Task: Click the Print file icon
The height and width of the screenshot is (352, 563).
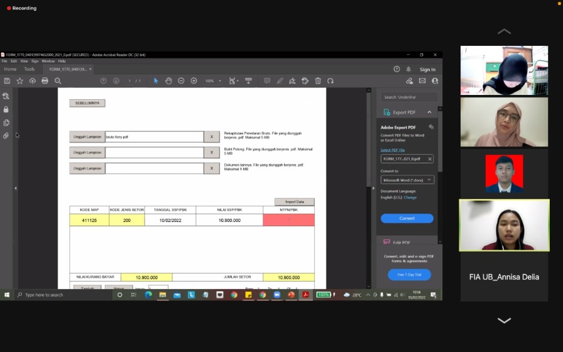Action: click(x=45, y=80)
